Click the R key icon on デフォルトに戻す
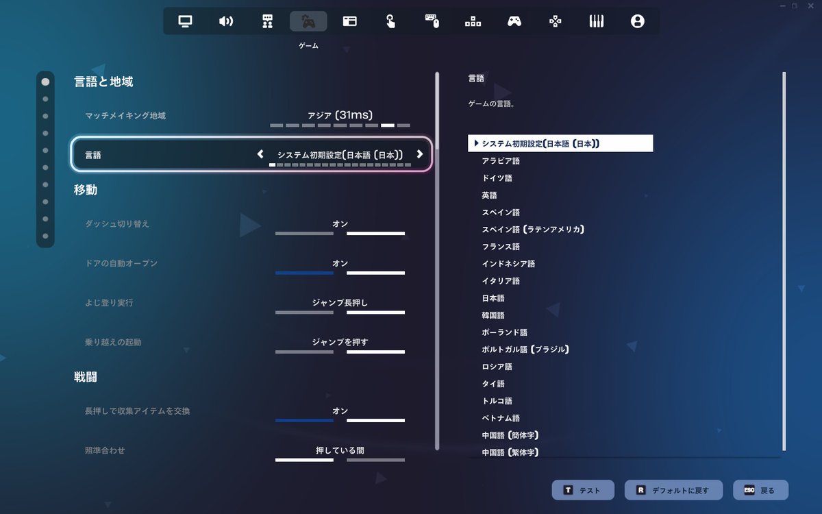 tap(640, 490)
